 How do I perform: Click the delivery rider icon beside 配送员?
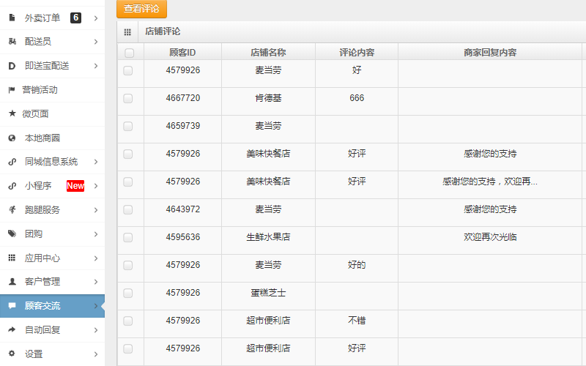tap(12, 41)
